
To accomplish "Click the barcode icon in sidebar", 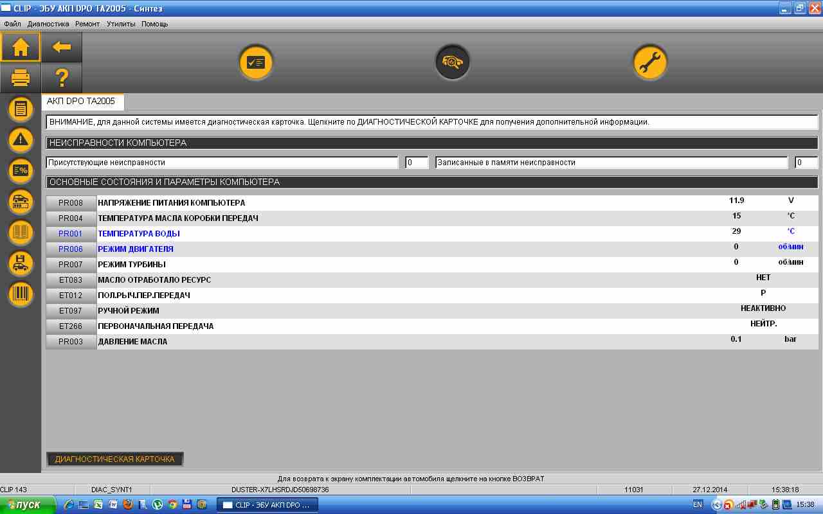I will (x=21, y=294).
